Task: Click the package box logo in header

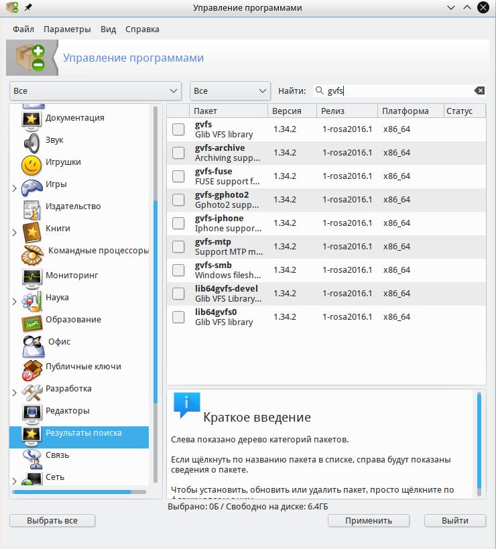Action: pyautogui.click(x=31, y=58)
